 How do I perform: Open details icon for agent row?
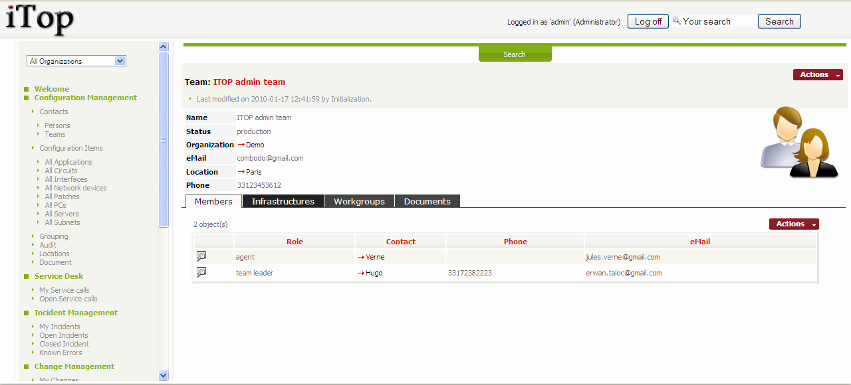pos(201,256)
